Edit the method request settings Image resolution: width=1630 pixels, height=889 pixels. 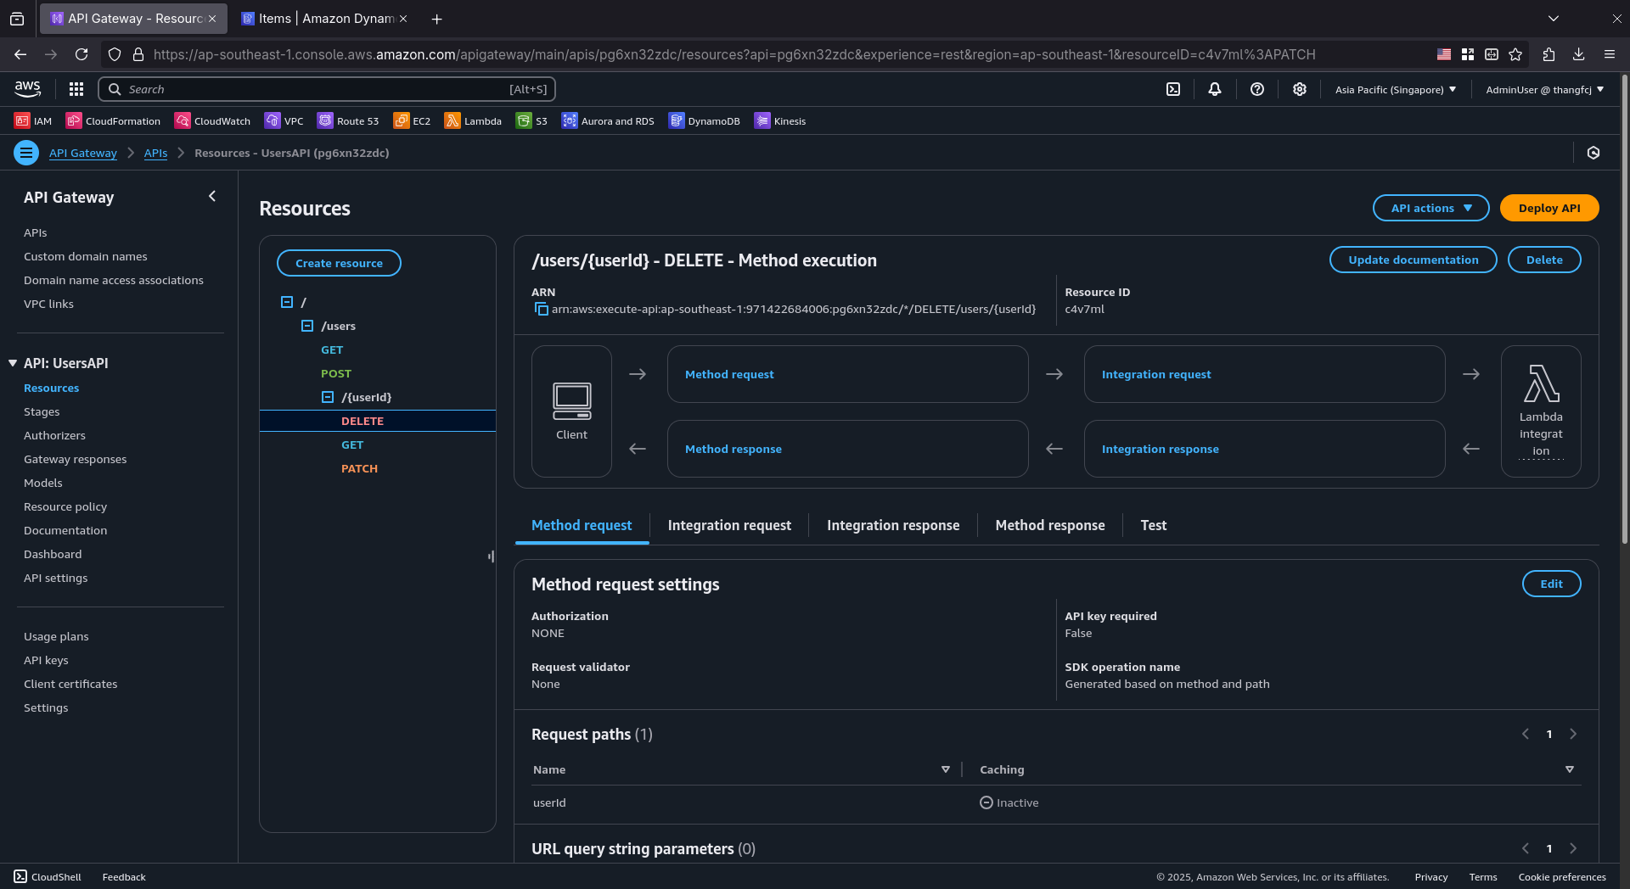pyautogui.click(x=1551, y=584)
